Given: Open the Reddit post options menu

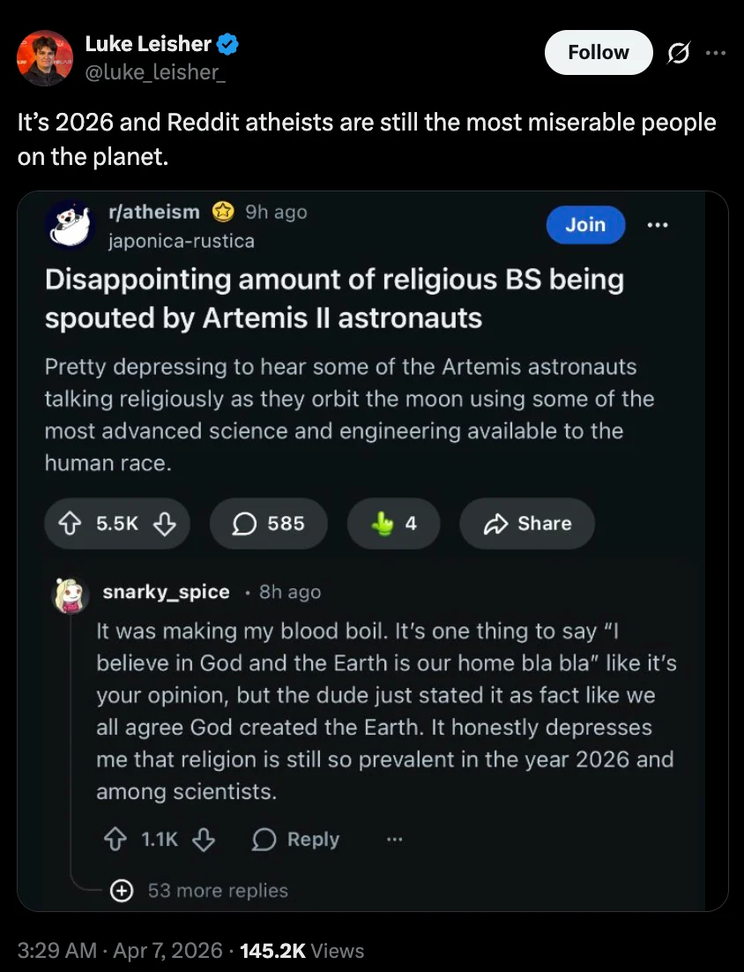Looking at the screenshot, I should 658,225.
